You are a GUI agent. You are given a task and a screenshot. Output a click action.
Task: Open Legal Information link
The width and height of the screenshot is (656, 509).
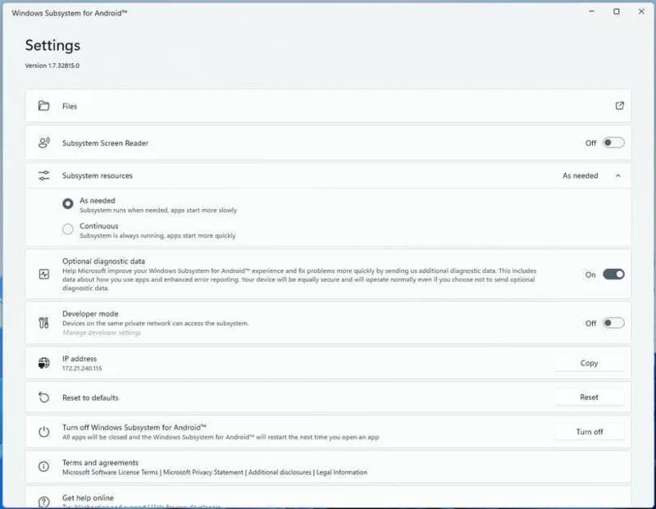[341, 472]
